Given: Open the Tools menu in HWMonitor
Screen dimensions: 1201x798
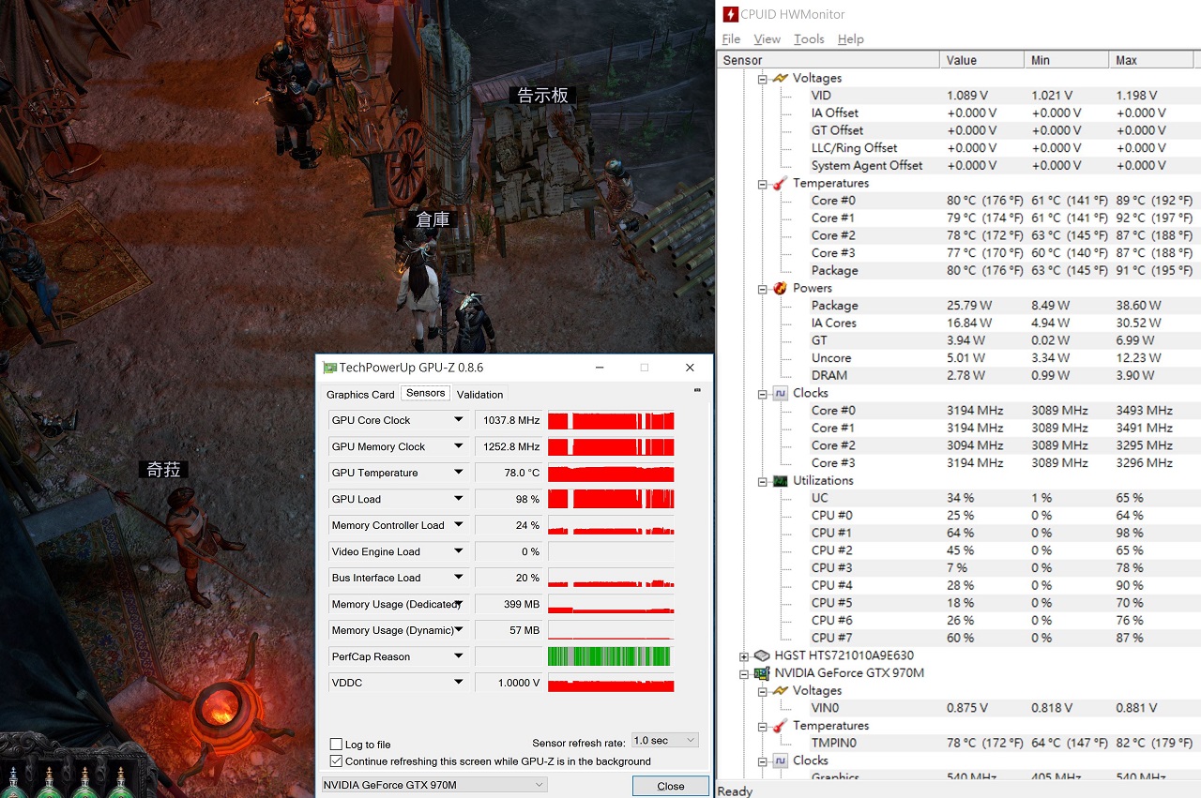Looking at the screenshot, I should pos(809,39).
